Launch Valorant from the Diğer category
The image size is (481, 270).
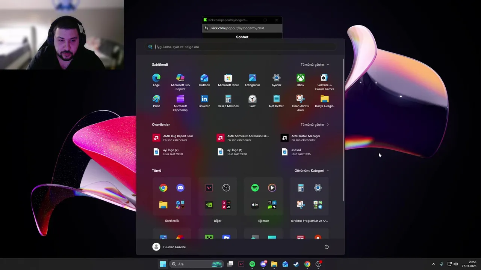click(209, 188)
